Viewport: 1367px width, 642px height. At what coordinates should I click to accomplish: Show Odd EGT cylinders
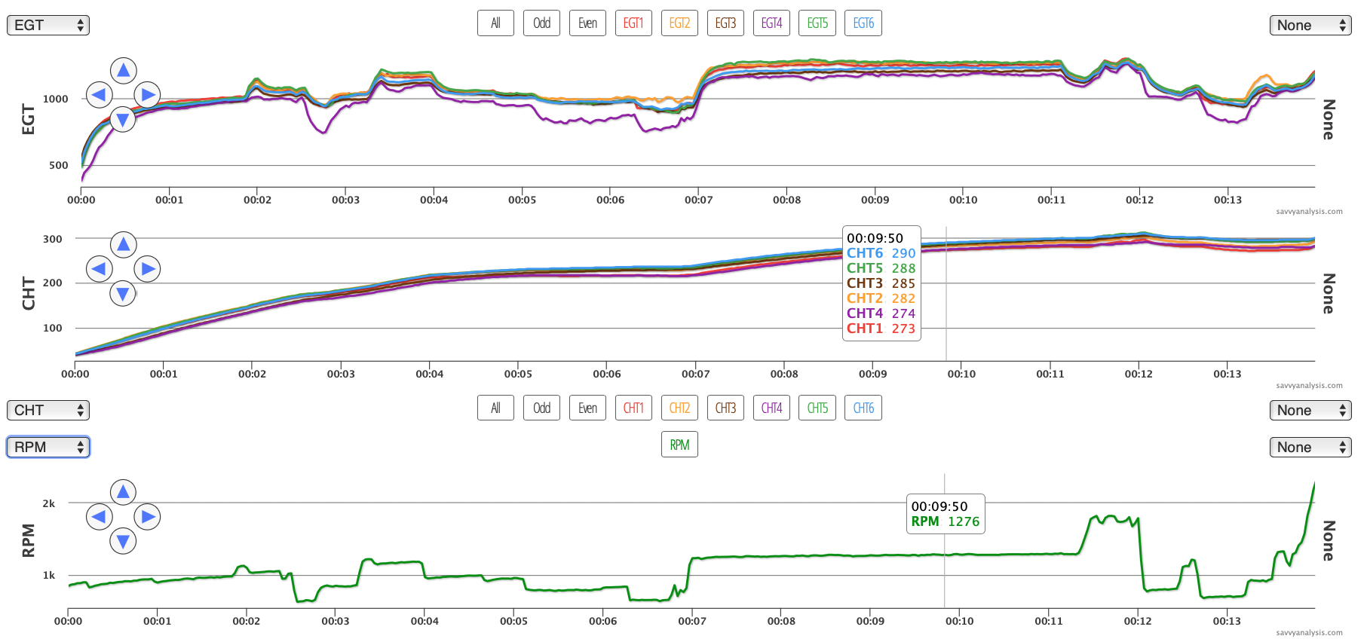(541, 23)
